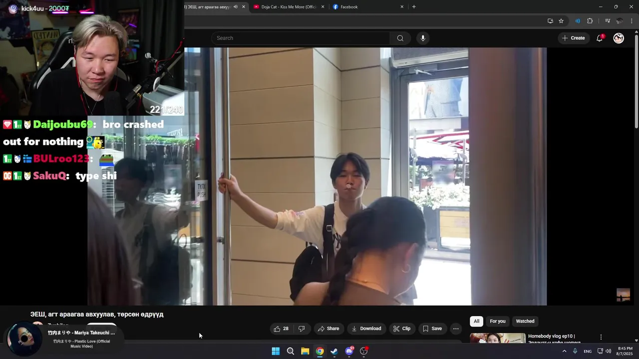The image size is (639, 359).
Task: Click the video title ЭЕШ, агт араагаа авхуулав
Action: click(97, 315)
